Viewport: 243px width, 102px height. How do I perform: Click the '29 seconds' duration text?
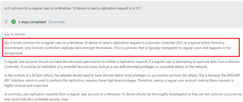click(x=56, y=22)
